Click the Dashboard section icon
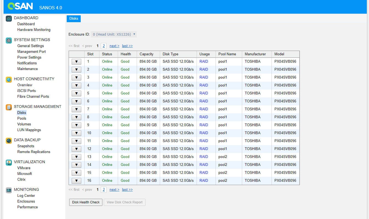Image resolution: width=369 pixels, height=219 pixels. (9, 19)
